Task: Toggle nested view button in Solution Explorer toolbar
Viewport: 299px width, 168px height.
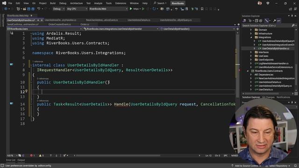Action: (x=267, y=21)
